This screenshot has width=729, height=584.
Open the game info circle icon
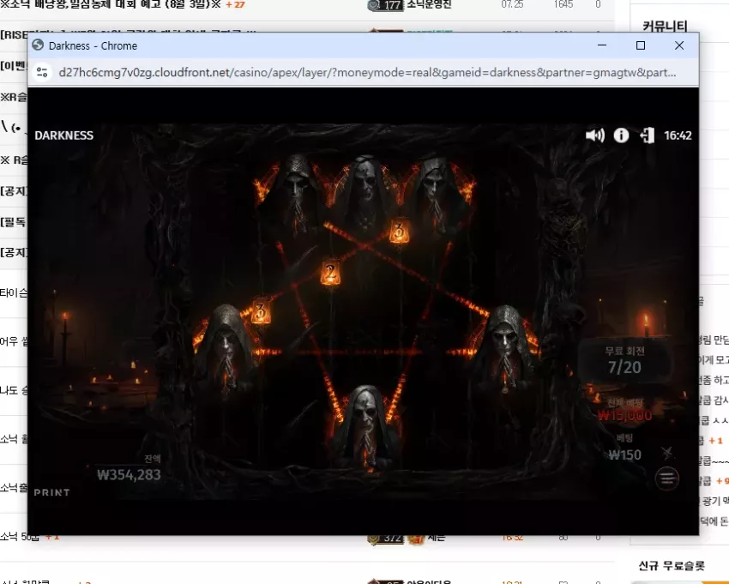(x=621, y=135)
